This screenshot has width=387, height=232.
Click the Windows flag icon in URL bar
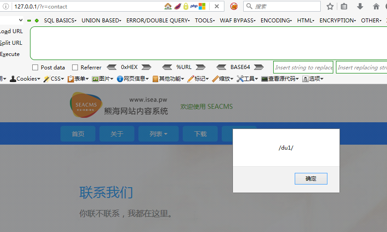(202, 6)
